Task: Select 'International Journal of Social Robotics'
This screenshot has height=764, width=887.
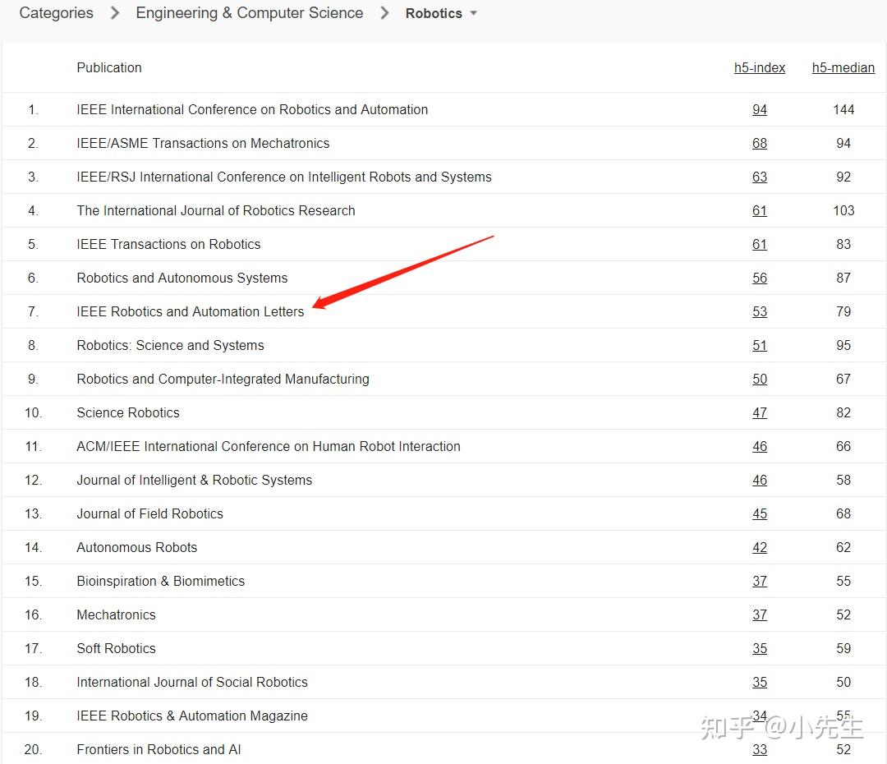Action: 192,682
